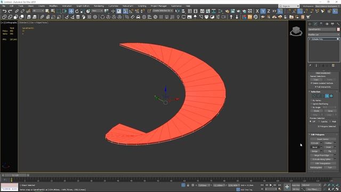
Task: Open the Graph Editors menu
Action: coord(83,6)
